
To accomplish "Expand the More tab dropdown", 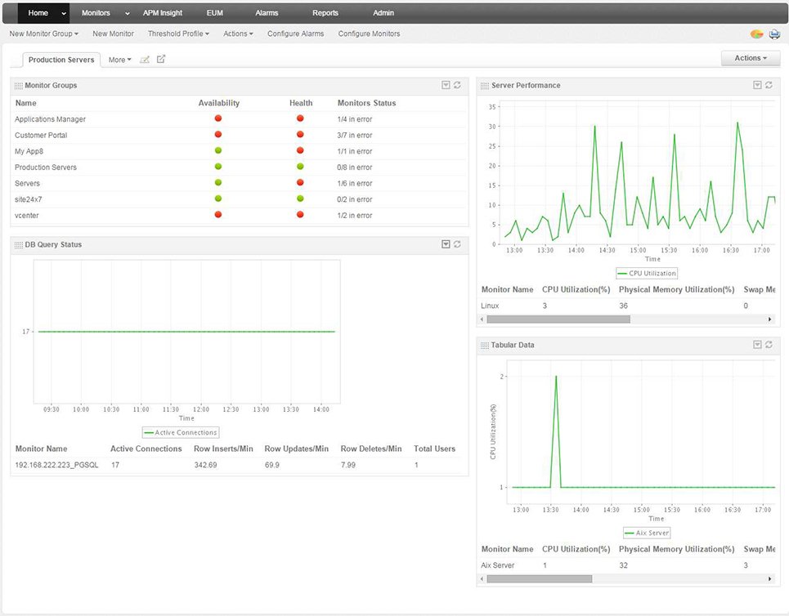I will (119, 60).
